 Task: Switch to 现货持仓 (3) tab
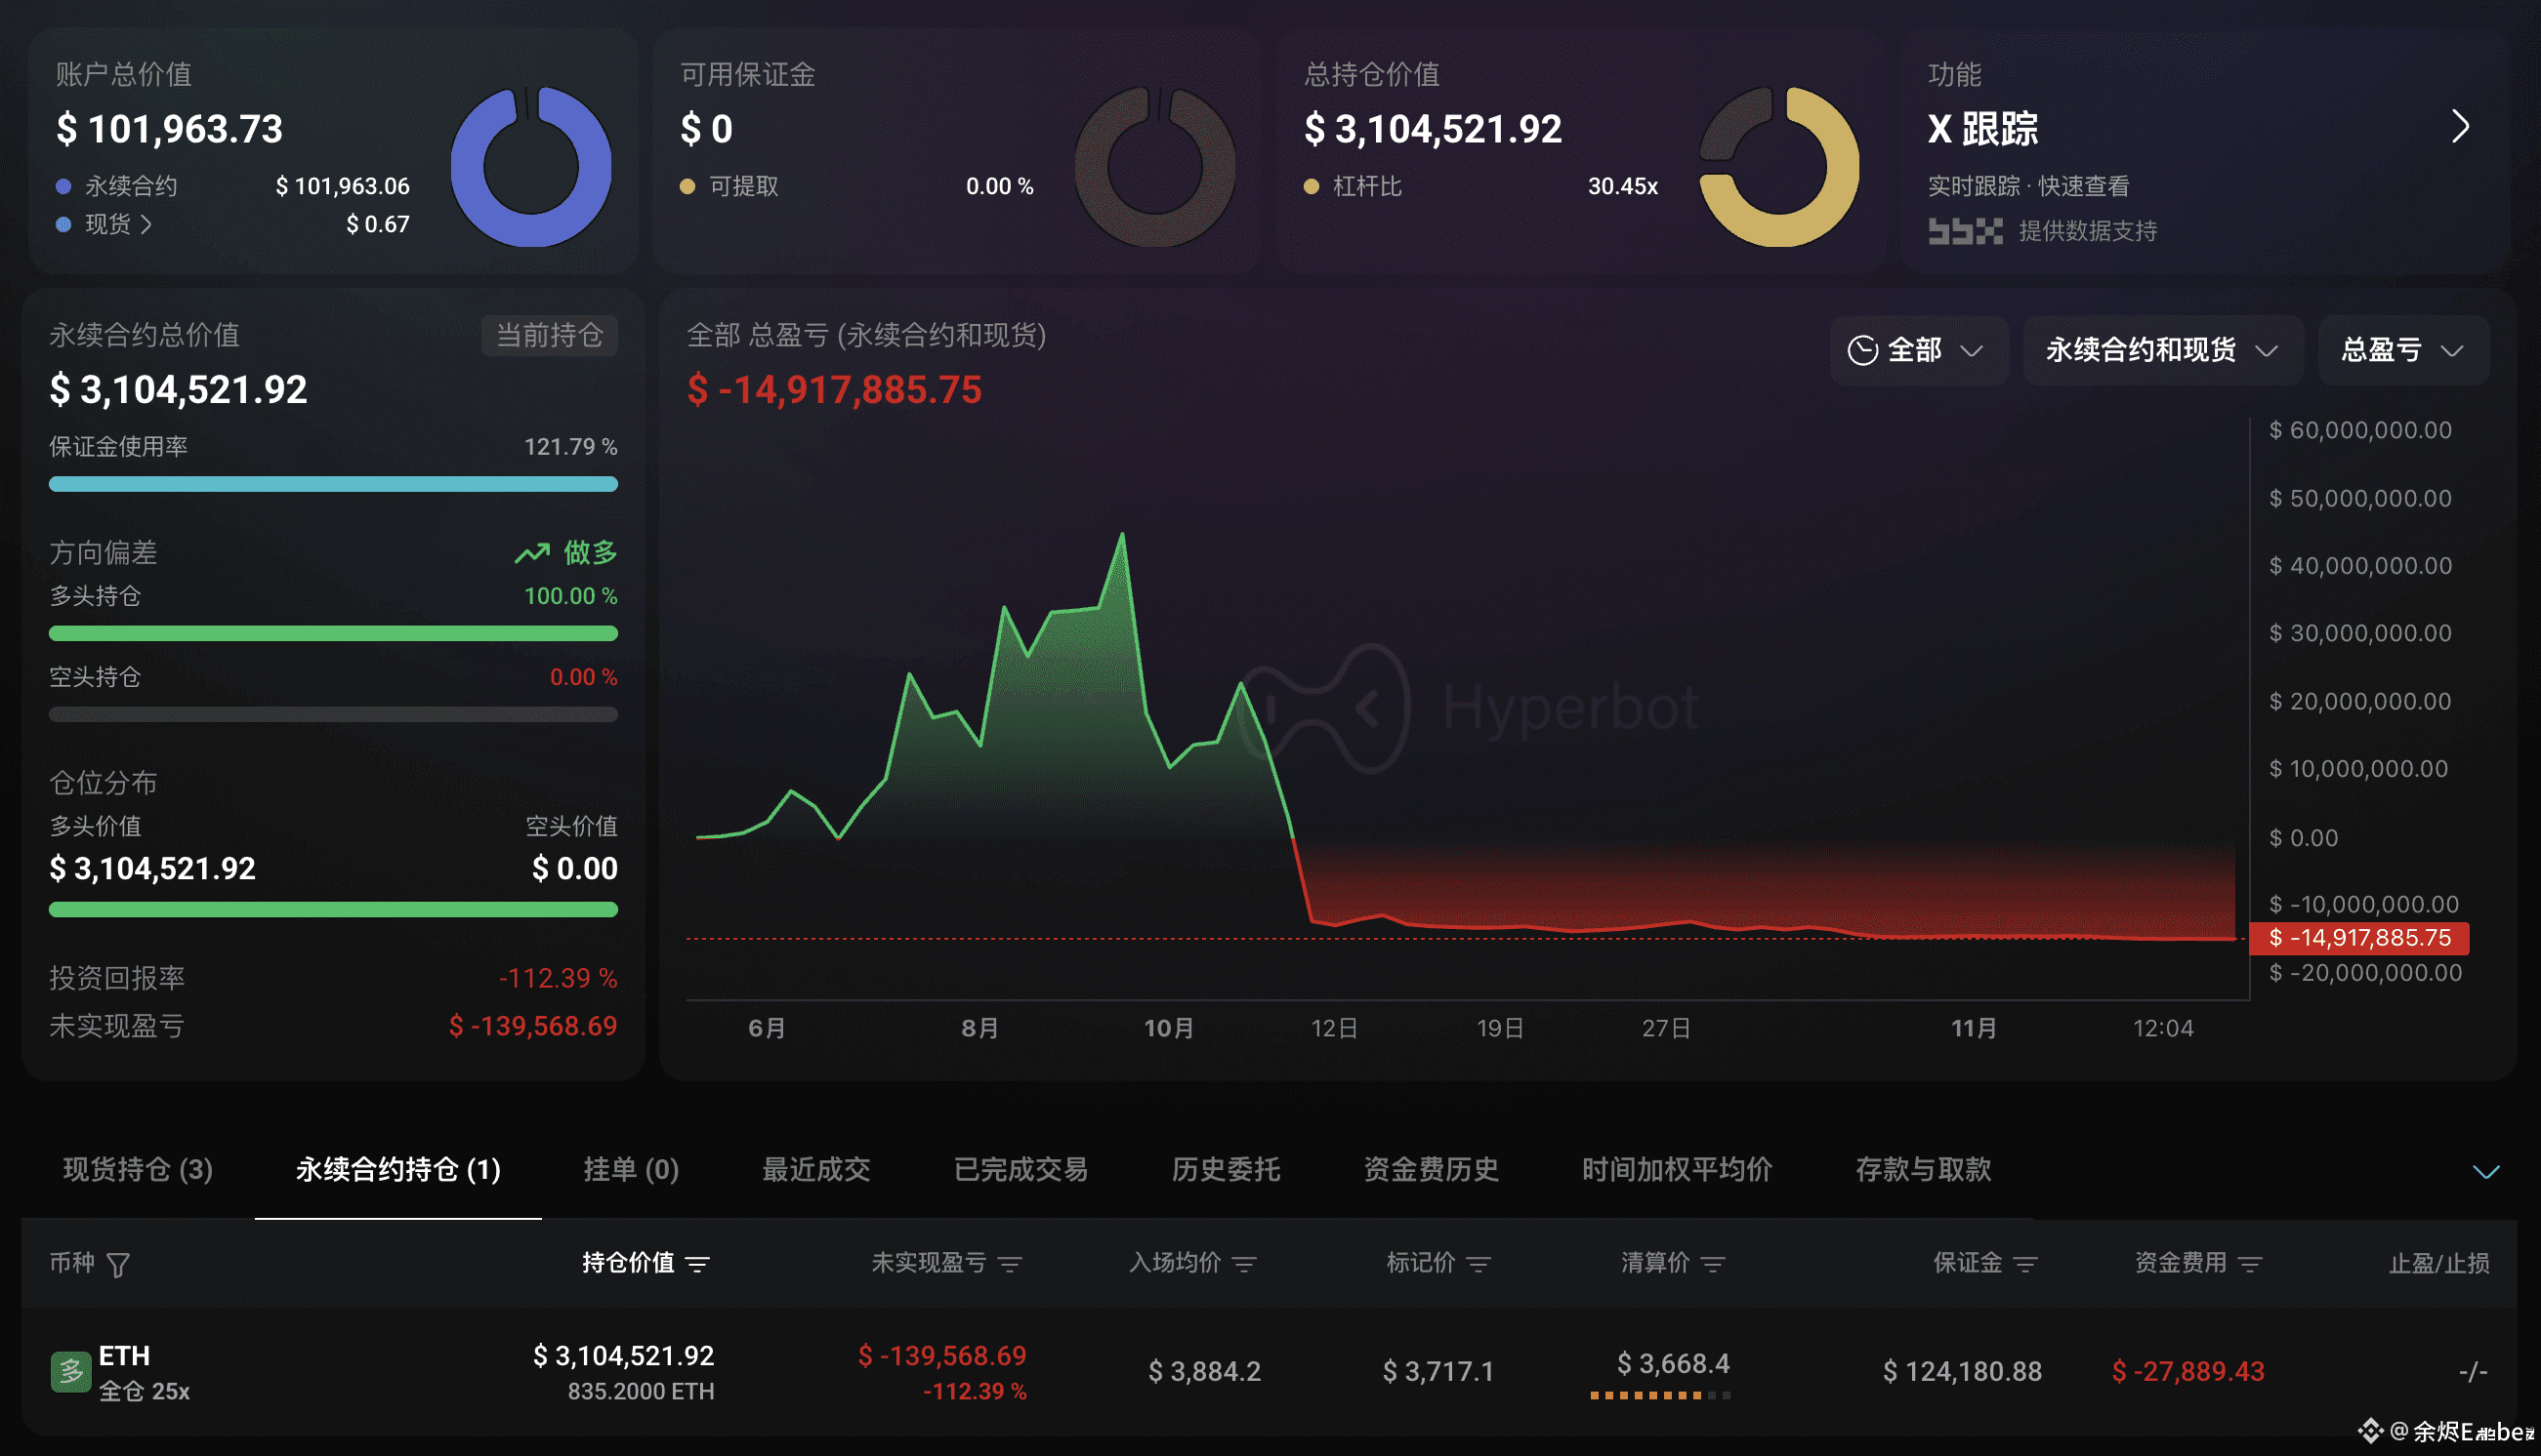(138, 1169)
